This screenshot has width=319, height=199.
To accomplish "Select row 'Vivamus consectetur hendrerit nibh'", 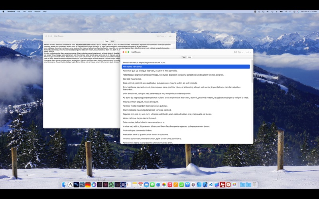I will 186,139.
